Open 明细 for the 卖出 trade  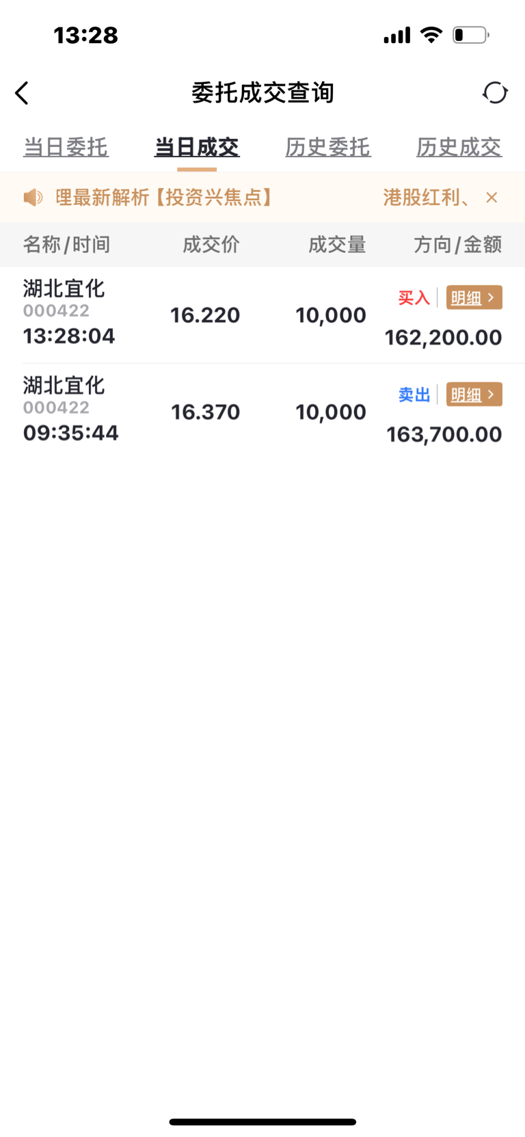[474, 394]
